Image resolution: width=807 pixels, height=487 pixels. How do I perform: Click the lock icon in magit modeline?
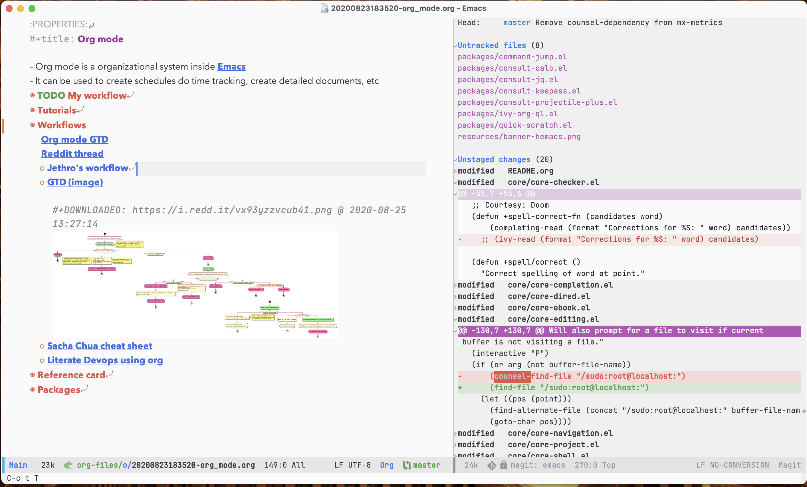(x=503, y=465)
